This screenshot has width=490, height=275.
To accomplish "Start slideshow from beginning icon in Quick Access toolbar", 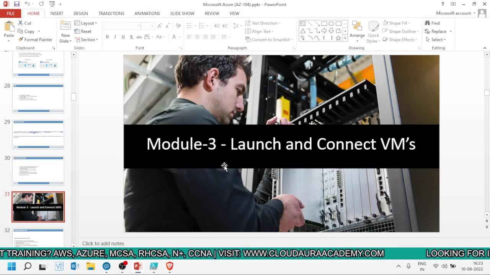I will (x=52, y=4).
